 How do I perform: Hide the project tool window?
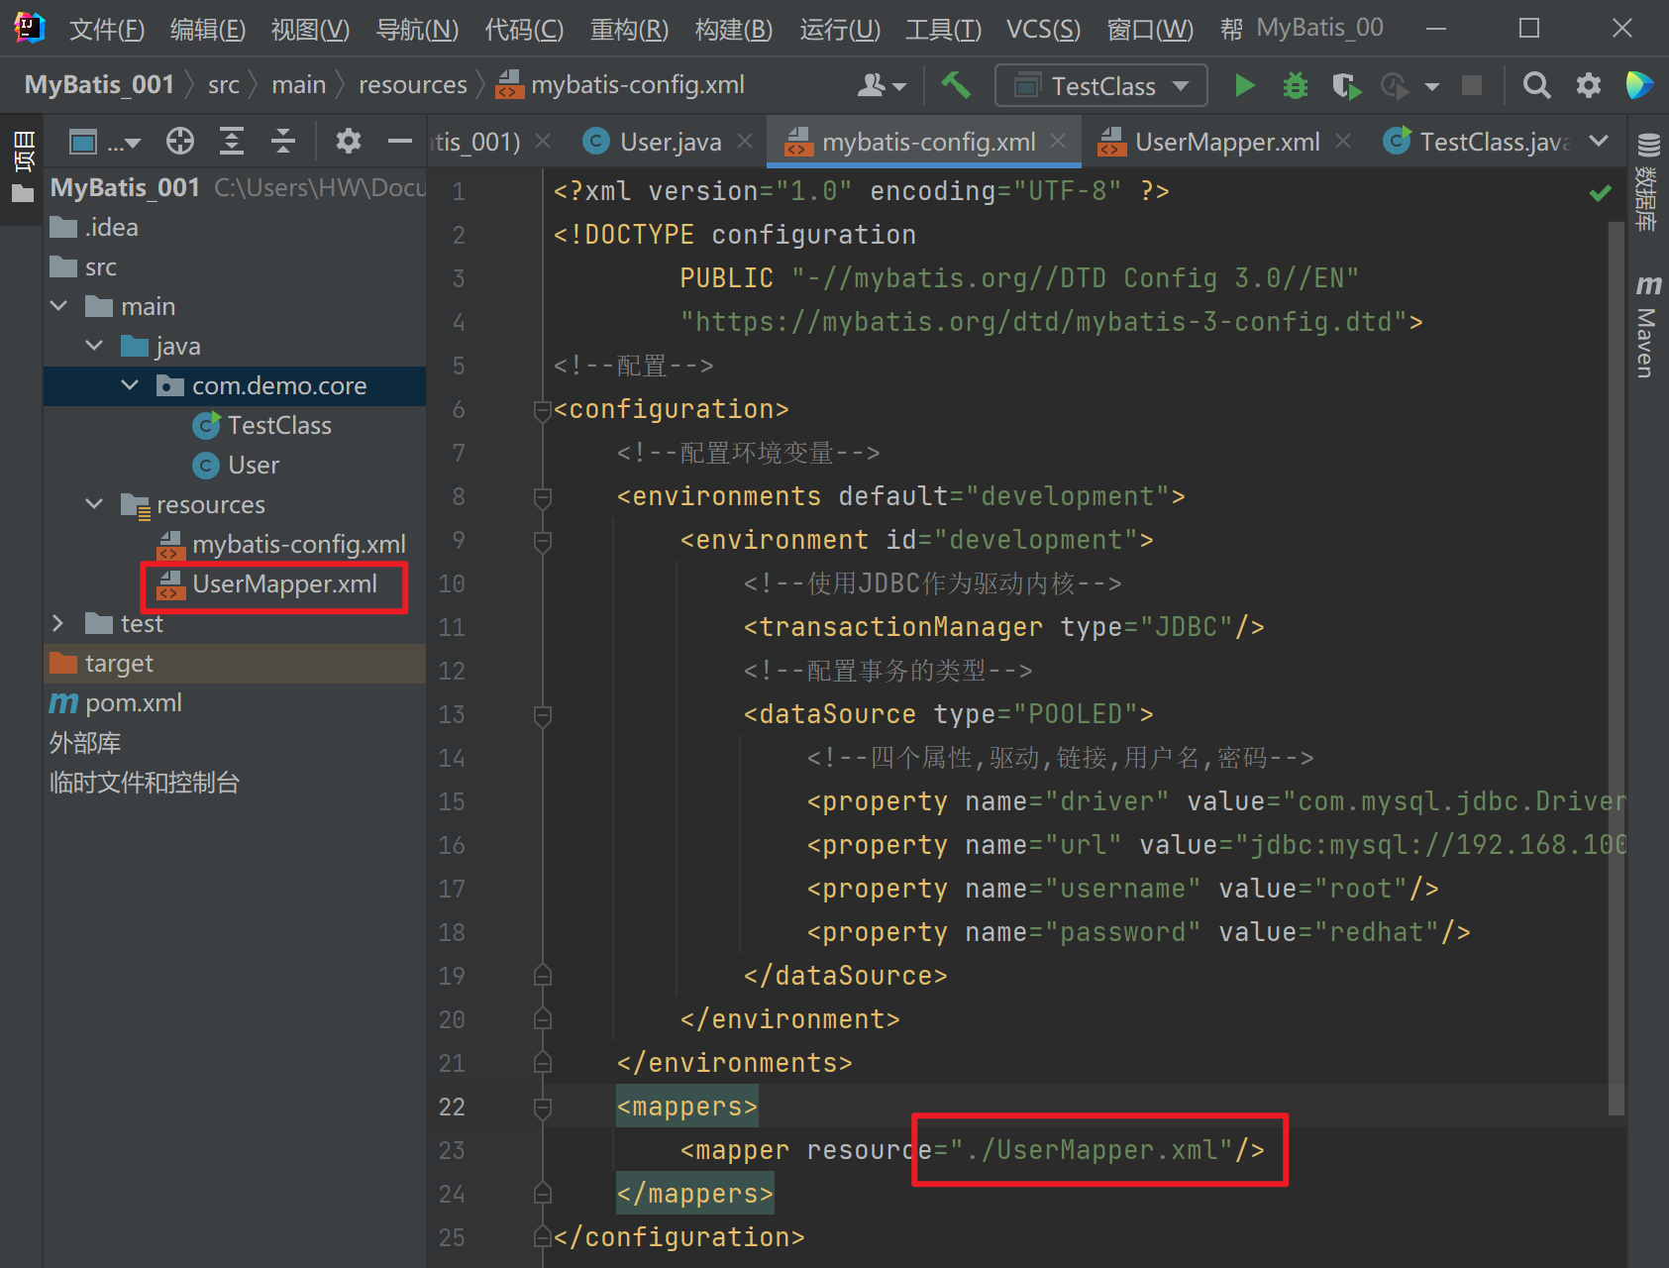click(x=400, y=142)
